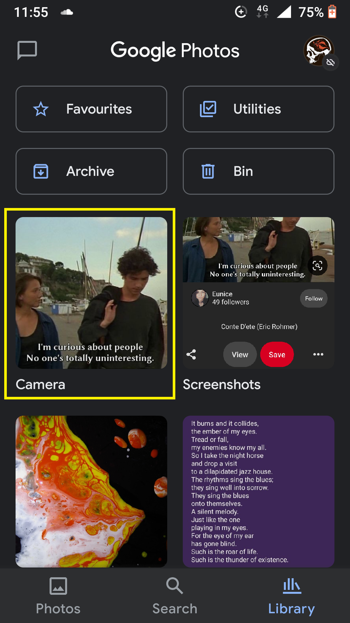
Task: Open the Bin button
Action: [x=259, y=171]
